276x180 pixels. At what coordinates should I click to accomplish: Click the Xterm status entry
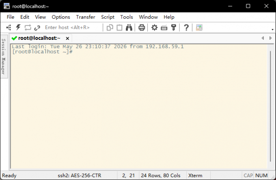[x=195, y=176]
